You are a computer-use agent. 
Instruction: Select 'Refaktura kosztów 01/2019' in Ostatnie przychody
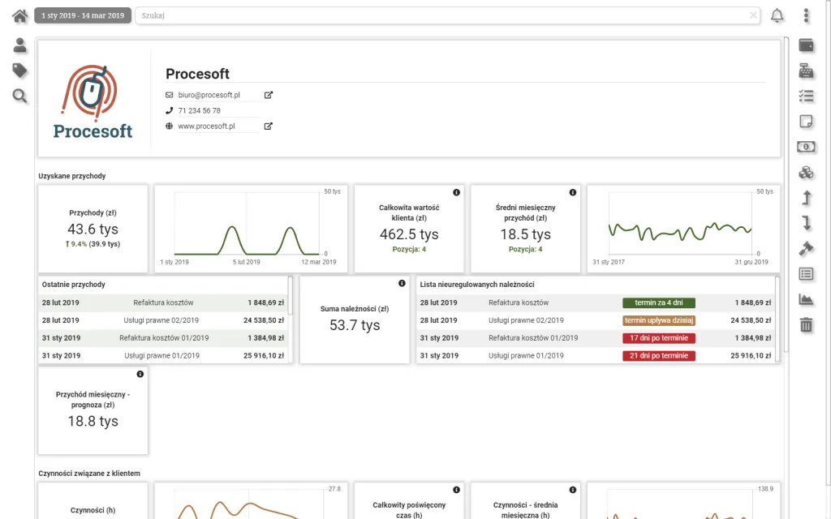163,338
